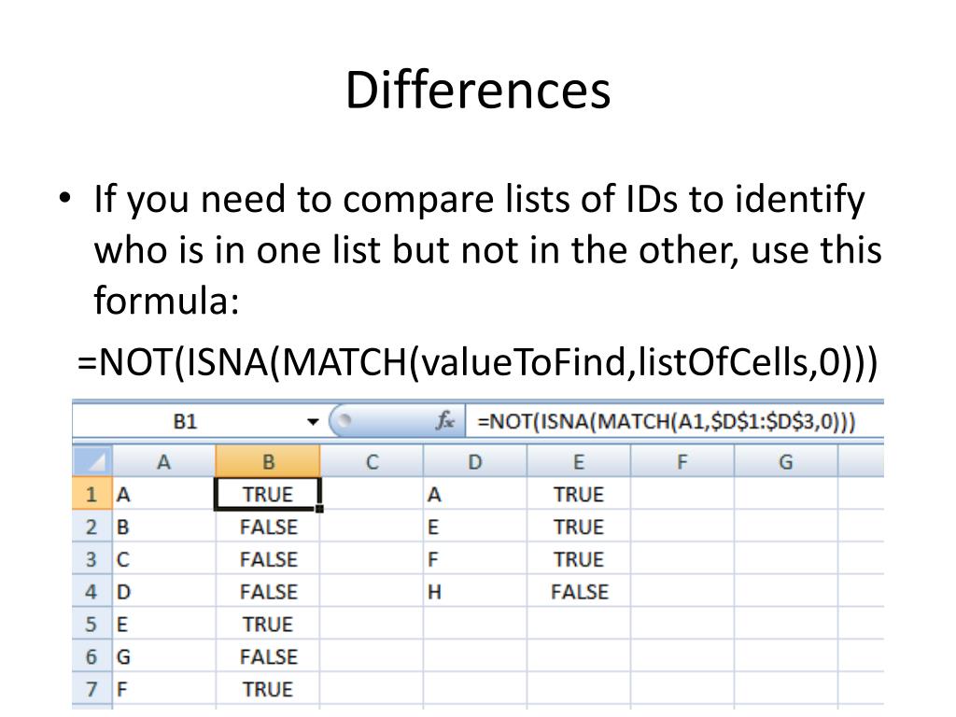The height and width of the screenshot is (717, 956).
Task: Click cell B2 containing FALSE
Action: tap(268, 527)
